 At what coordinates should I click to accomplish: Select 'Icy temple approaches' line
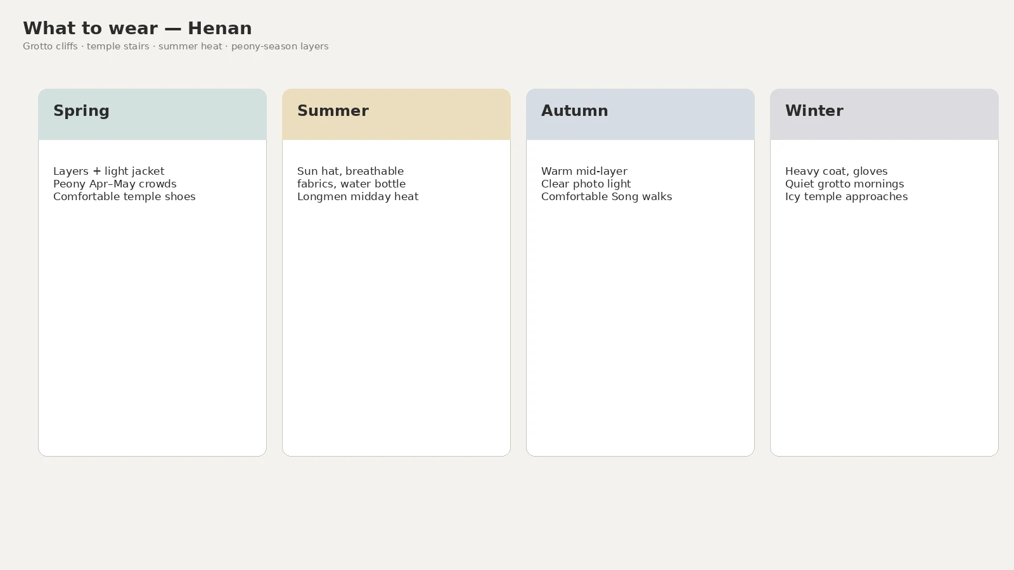[x=847, y=196]
